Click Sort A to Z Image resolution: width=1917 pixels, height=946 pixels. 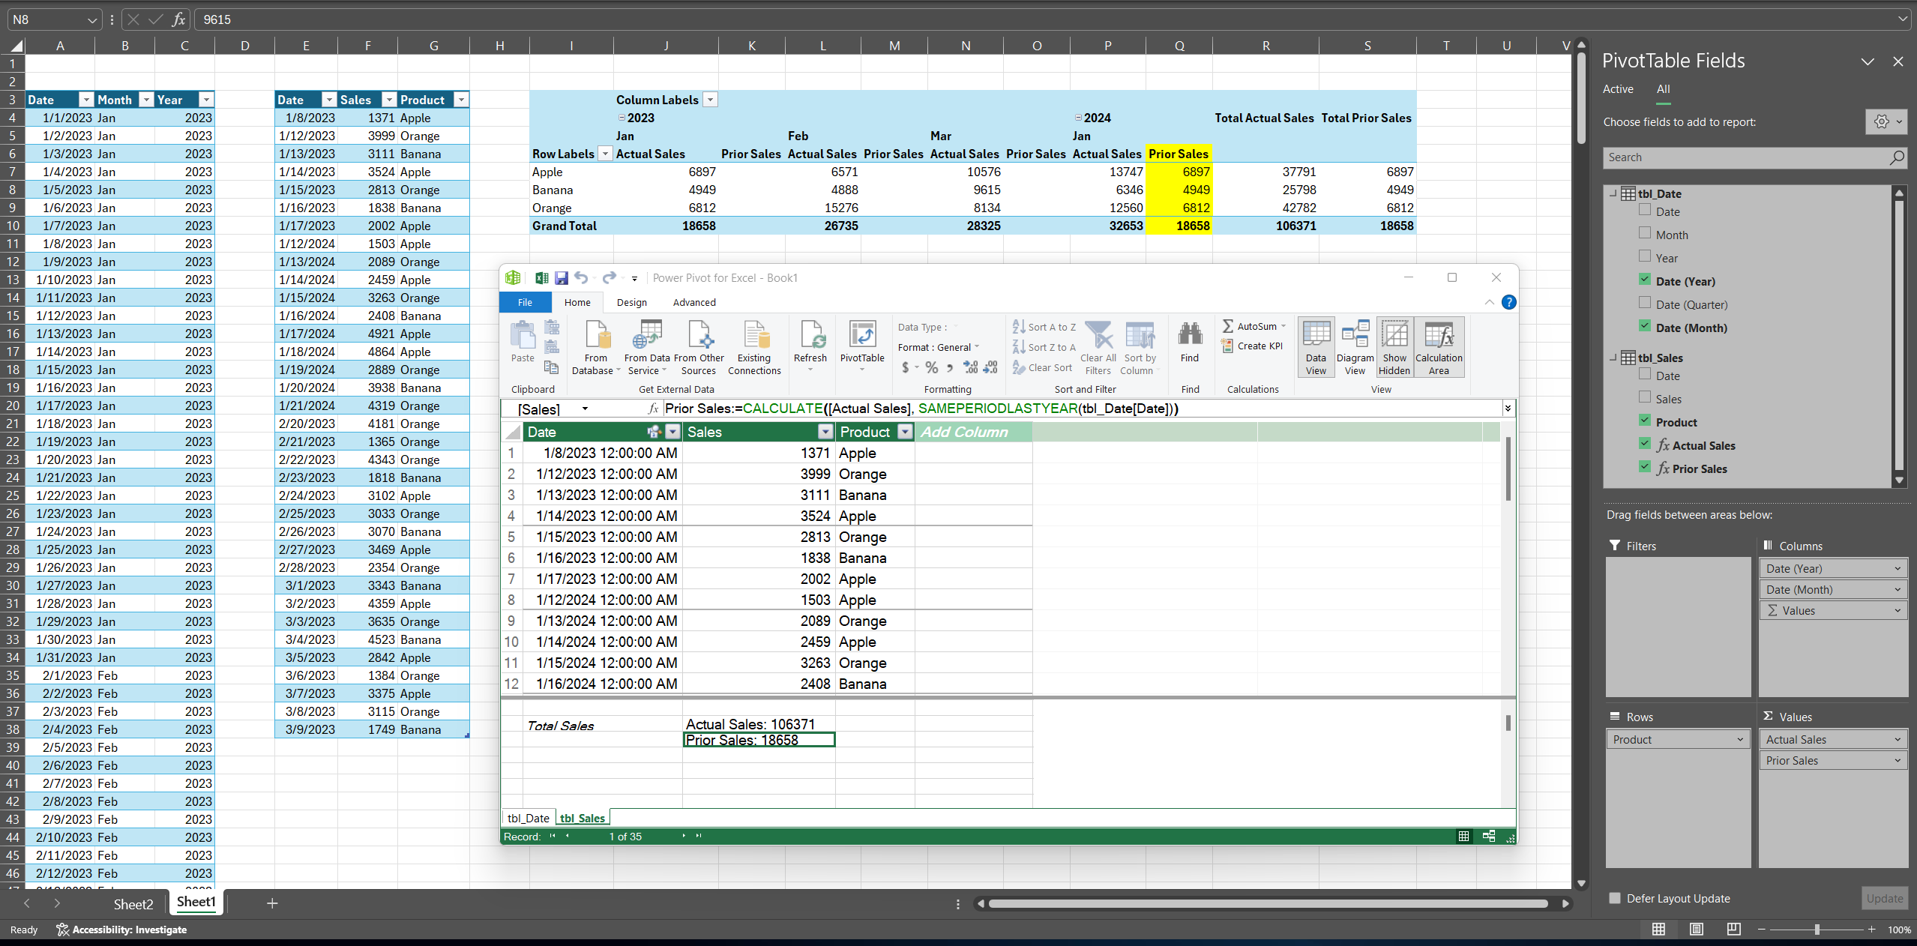tap(1044, 327)
